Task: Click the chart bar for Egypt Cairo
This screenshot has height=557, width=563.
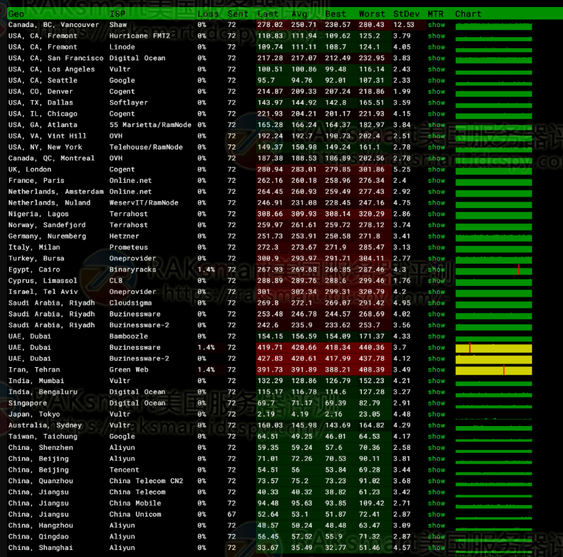Action: [x=494, y=271]
